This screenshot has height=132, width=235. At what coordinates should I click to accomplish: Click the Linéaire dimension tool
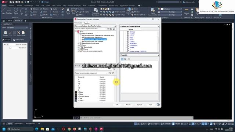coord(80,9)
